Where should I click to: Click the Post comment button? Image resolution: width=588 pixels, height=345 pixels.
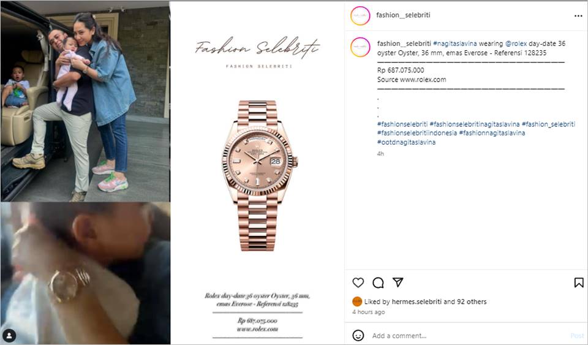[x=577, y=336]
